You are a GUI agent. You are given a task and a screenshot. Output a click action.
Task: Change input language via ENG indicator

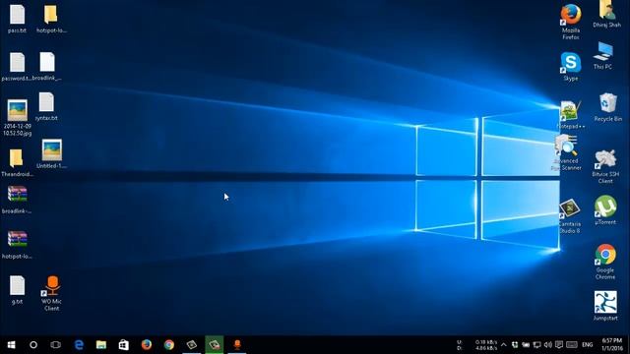coord(588,345)
